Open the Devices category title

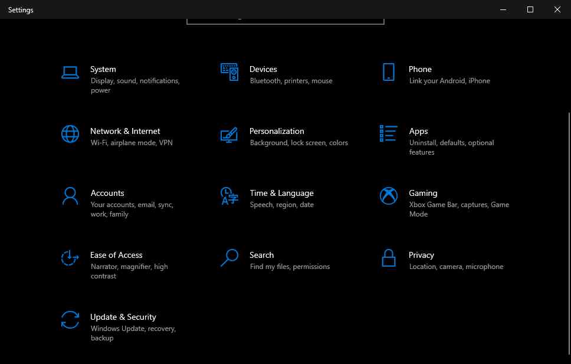[263, 69]
